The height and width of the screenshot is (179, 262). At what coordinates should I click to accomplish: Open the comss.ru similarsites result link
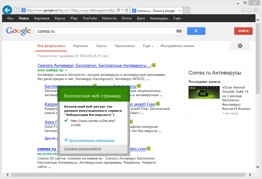47,149
